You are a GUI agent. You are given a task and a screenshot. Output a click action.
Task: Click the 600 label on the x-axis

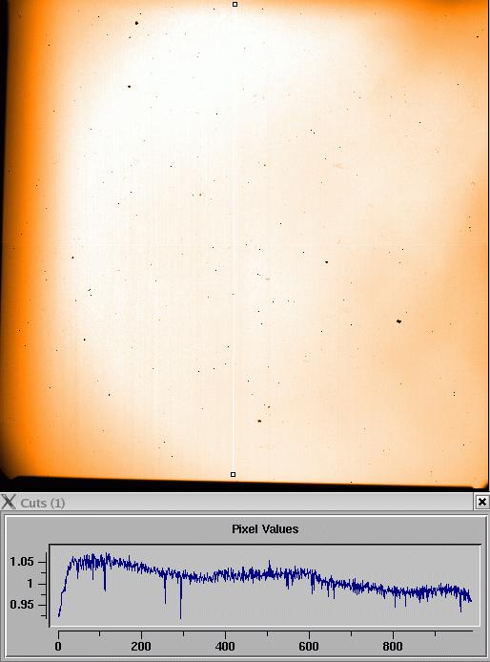point(309,646)
